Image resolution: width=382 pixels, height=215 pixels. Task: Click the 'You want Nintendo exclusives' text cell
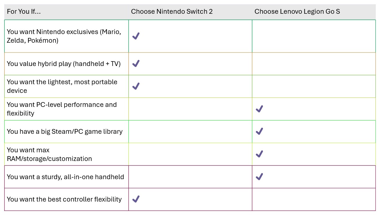pyautogui.click(x=67, y=36)
